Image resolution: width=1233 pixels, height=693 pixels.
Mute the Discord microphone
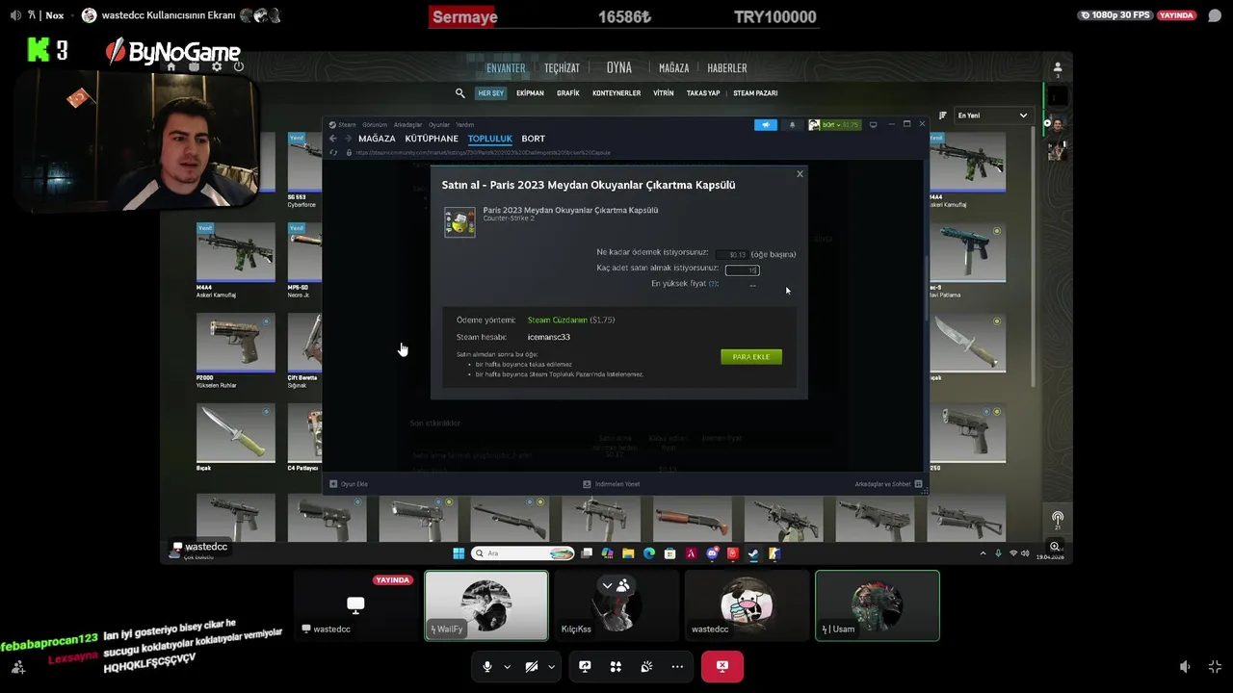487,666
